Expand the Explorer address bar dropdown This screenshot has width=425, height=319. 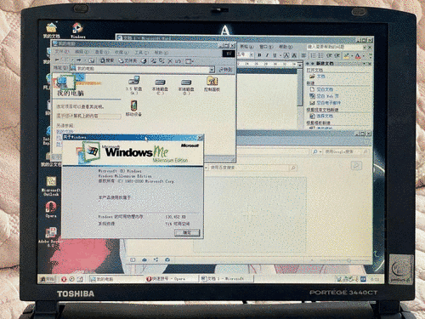coord(212,69)
